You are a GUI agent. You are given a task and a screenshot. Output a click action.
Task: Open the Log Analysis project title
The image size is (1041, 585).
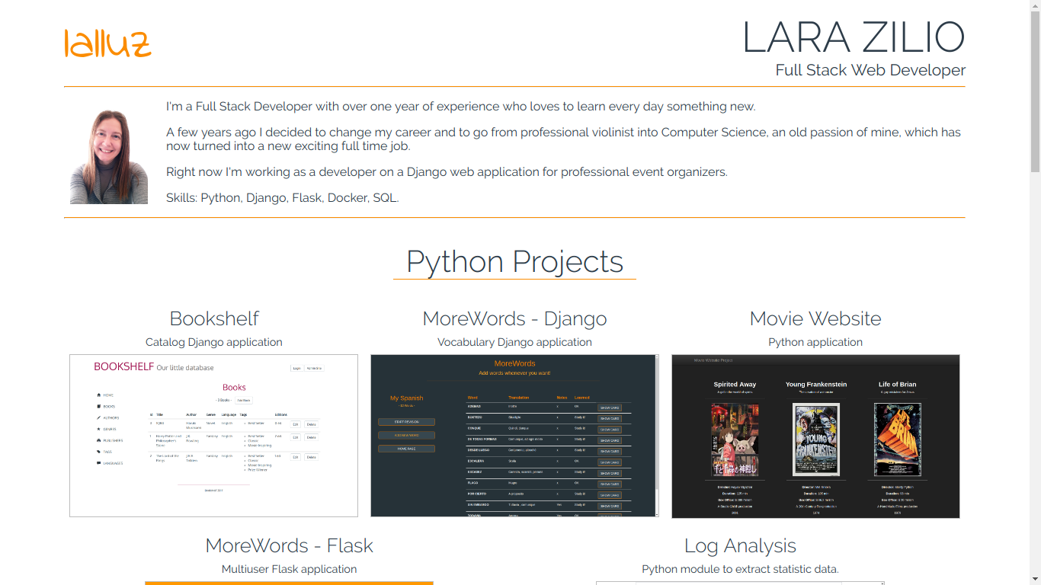pos(740,545)
